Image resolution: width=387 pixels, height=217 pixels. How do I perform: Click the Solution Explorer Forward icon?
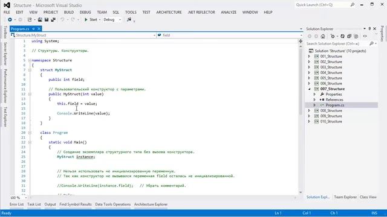[x=316, y=36]
